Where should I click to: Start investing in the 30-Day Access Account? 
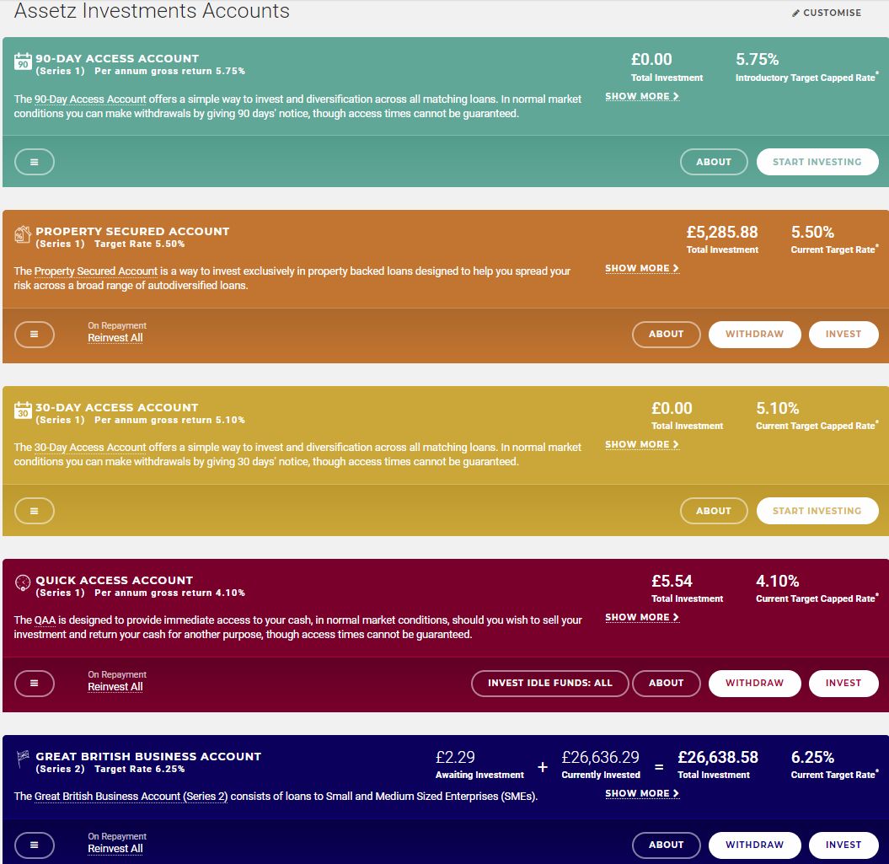tap(817, 511)
